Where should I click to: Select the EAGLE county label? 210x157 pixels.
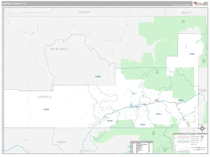click(x=202, y=90)
